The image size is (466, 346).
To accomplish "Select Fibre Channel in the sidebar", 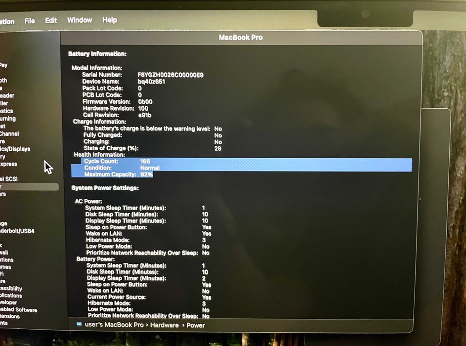I will pyautogui.click(x=9, y=133).
